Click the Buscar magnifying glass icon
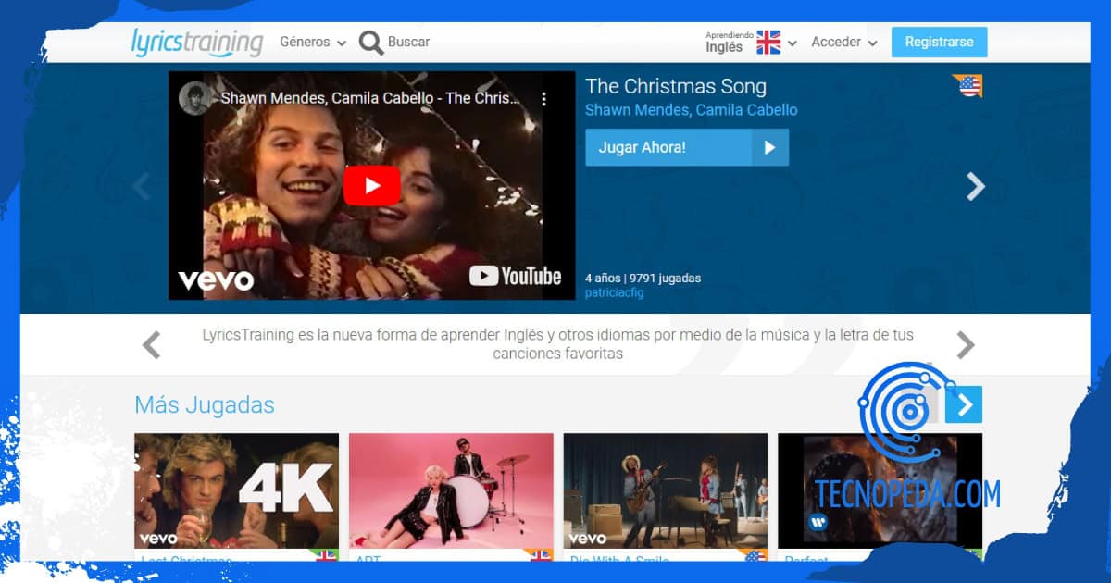The image size is (1111, 583). (x=371, y=43)
